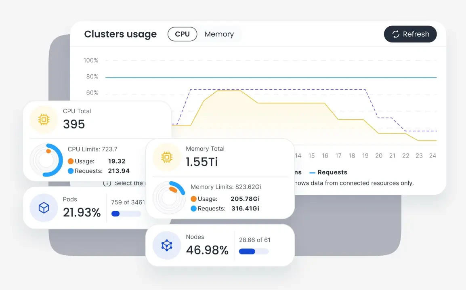Image resolution: width=466 pixels, height=290 pixels.
Task: Click the Nodes cluster icon
Action: click(166, 245)
